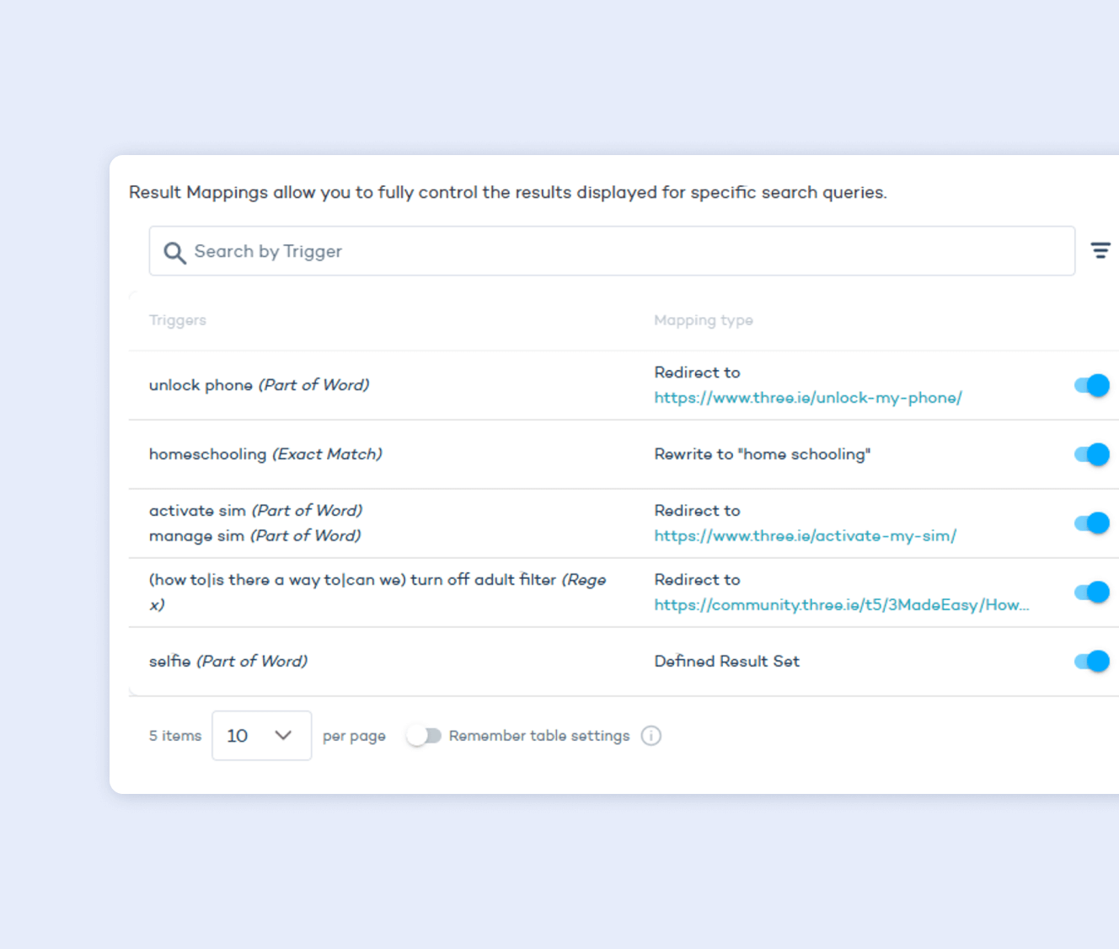Sort by the Triggers column header

[x=178, y=320]
